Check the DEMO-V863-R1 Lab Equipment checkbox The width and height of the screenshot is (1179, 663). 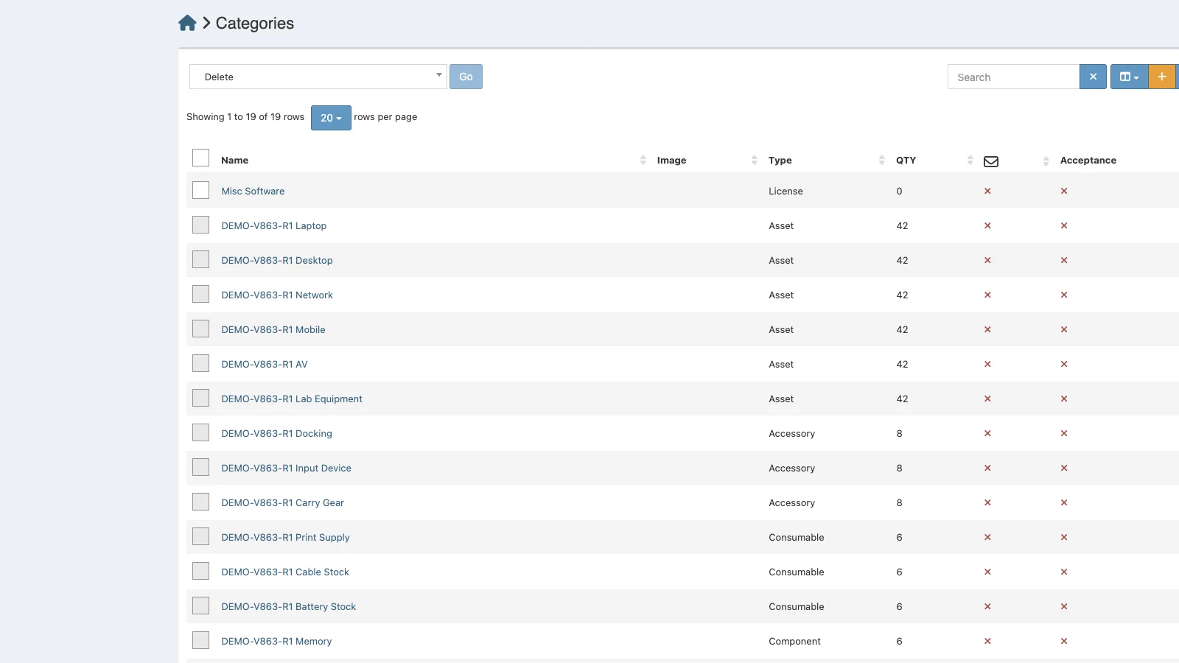tap(200, 398)
